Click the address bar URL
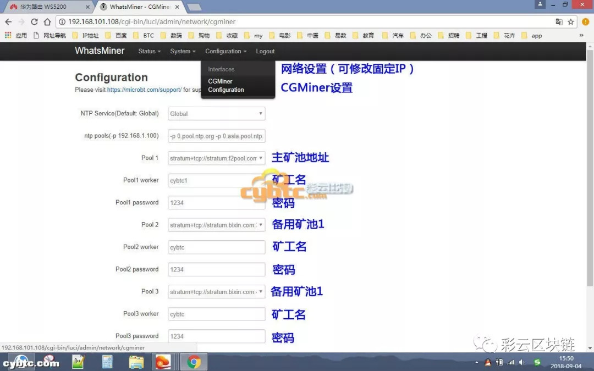 coord(152,22)
